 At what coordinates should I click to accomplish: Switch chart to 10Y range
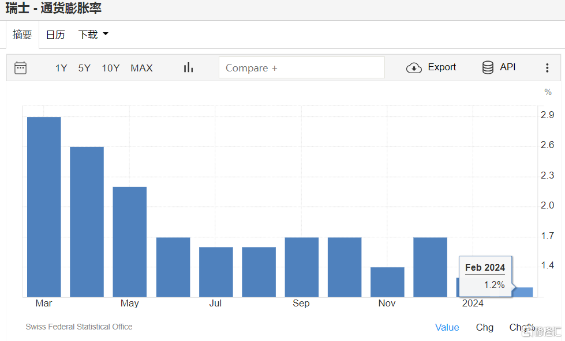click(x=111, y=68)
